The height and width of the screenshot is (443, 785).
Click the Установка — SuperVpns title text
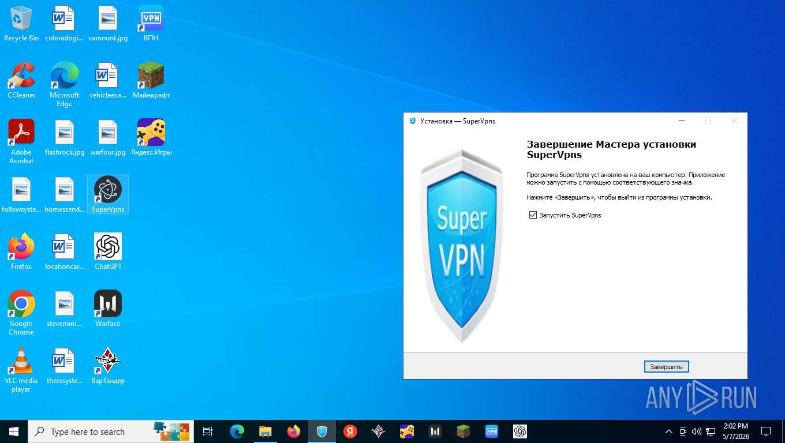tap(458, 121)
